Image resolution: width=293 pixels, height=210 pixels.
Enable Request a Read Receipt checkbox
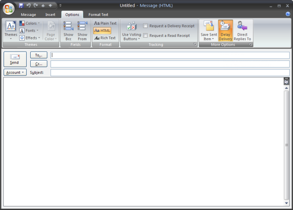(x=146, y=35)
